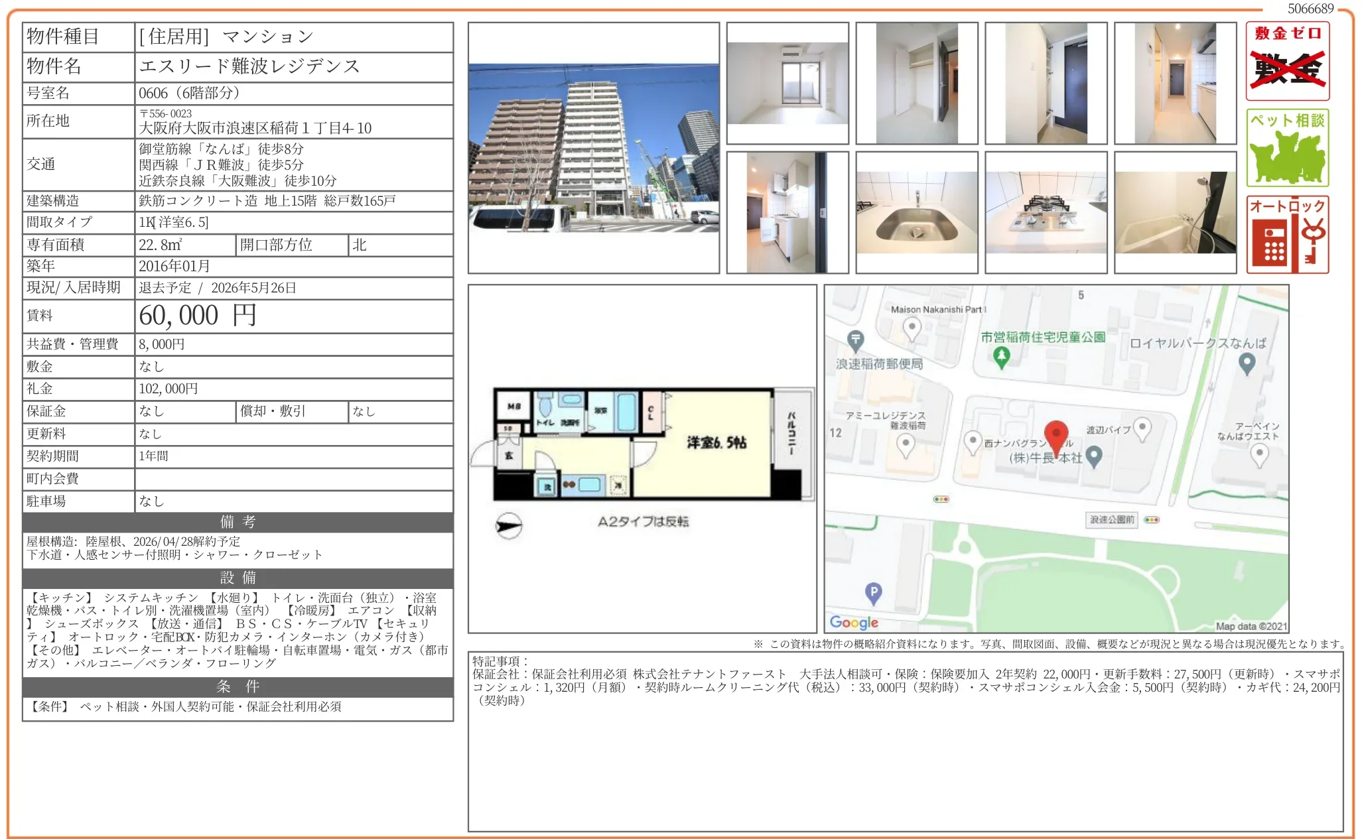Open the gas stove photo thumbnail

point(1046,212)
